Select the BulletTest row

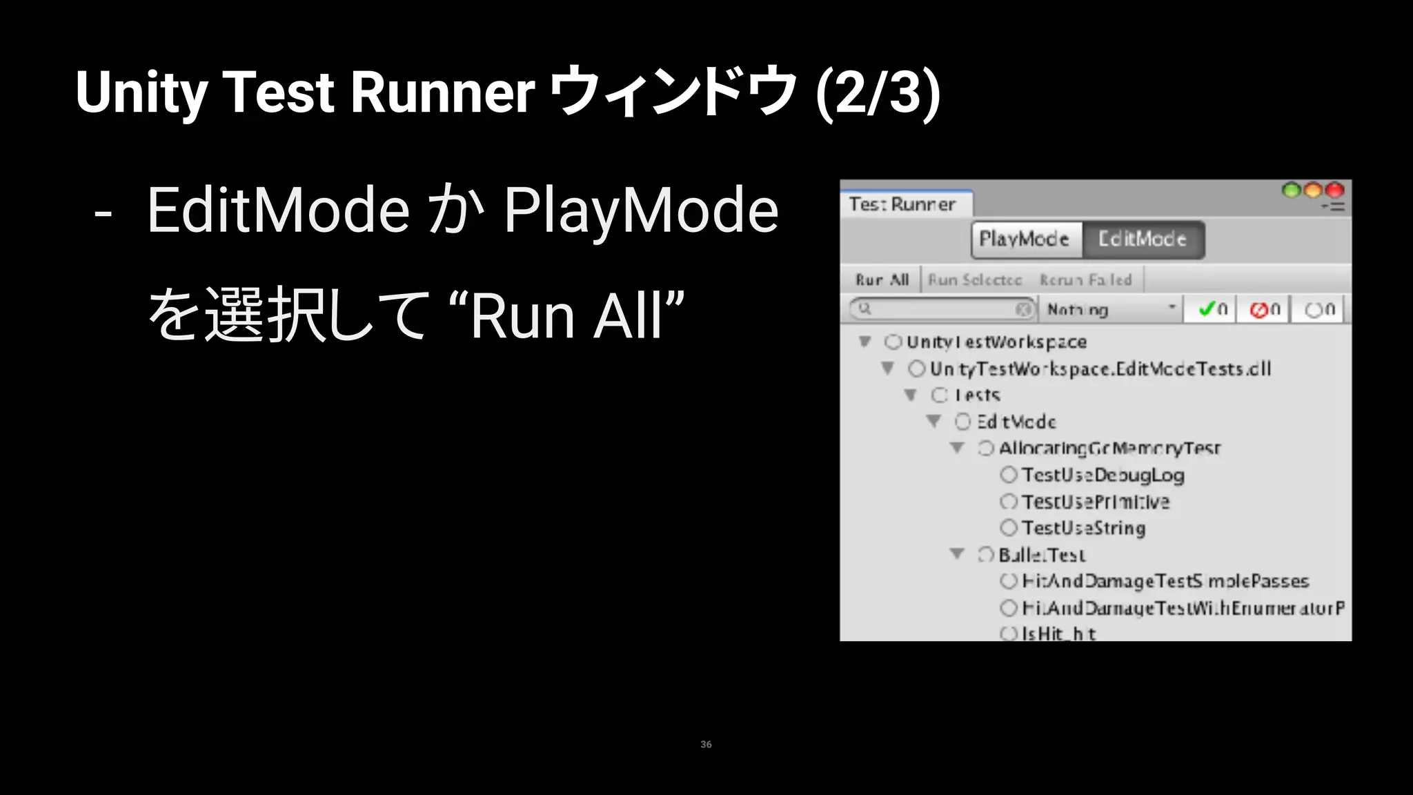point(1096,554)
